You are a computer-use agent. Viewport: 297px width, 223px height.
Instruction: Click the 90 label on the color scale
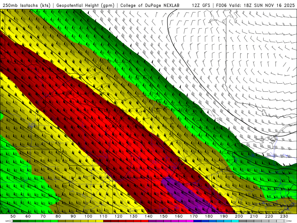pos(73,216)
